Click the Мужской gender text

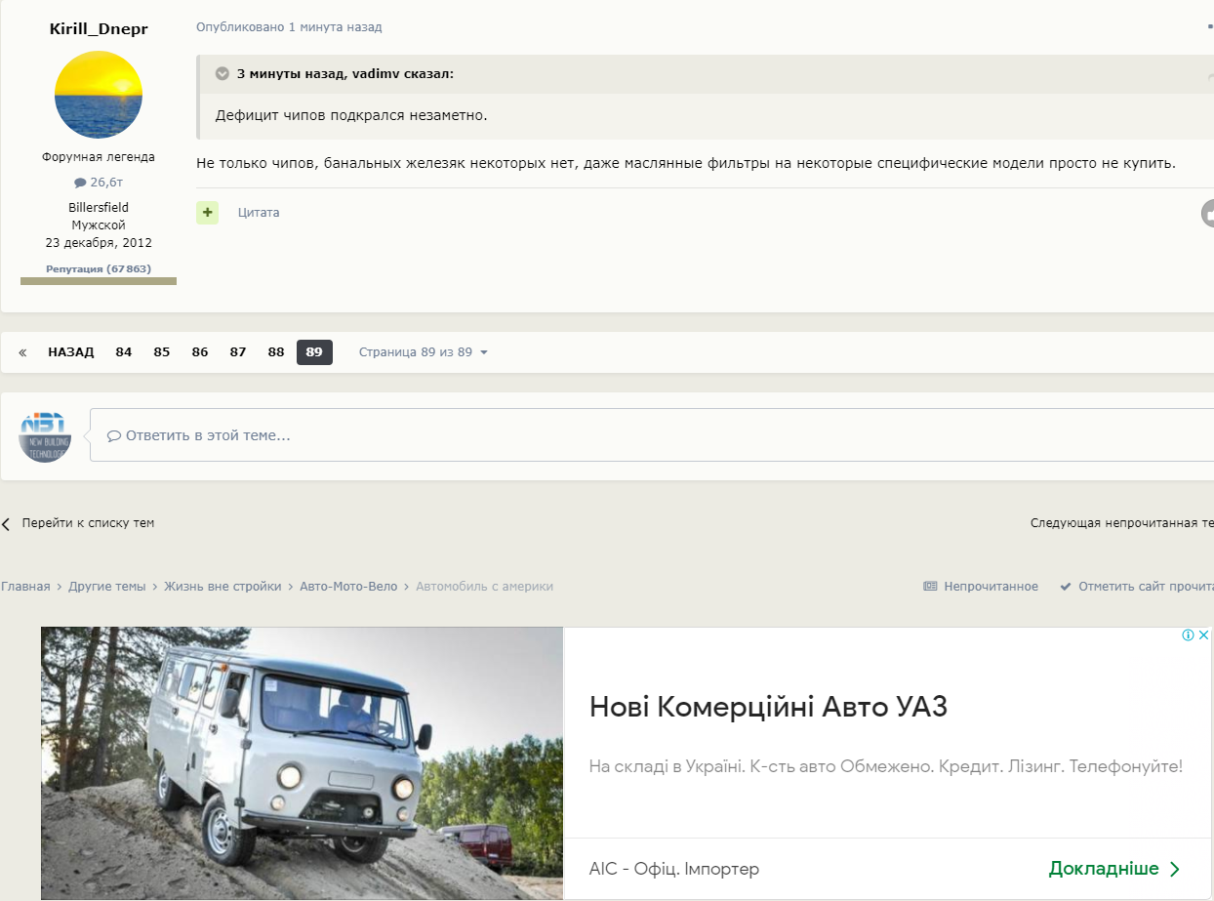point(99,225)
